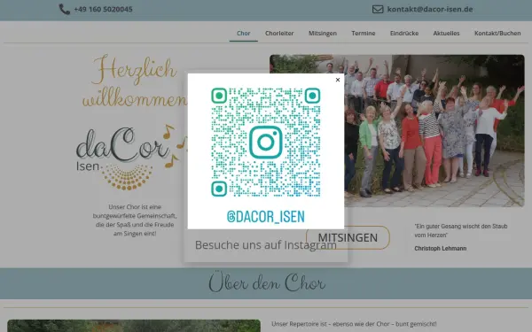Click the daCor Isen choir logo

pyautogui.click(x=130, y=158)
